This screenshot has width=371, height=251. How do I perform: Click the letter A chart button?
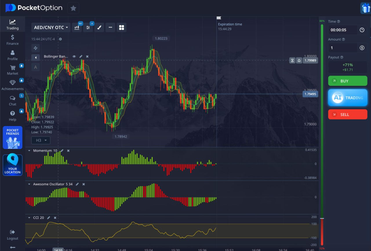[x=36, y=67]
